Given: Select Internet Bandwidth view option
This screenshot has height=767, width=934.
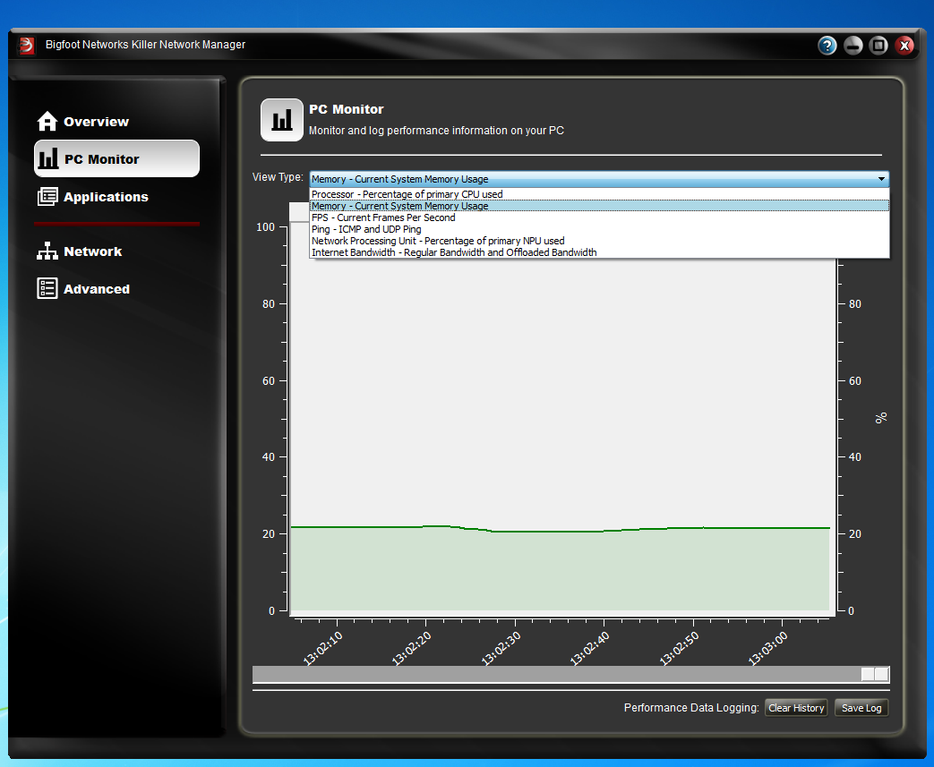Looking at the screenshot, I should click(x=599, y=252).
